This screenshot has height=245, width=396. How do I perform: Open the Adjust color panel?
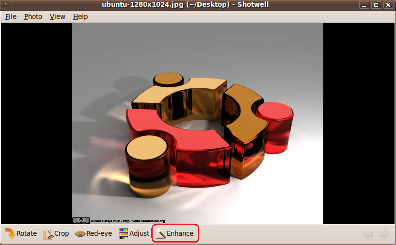point(124,234)
